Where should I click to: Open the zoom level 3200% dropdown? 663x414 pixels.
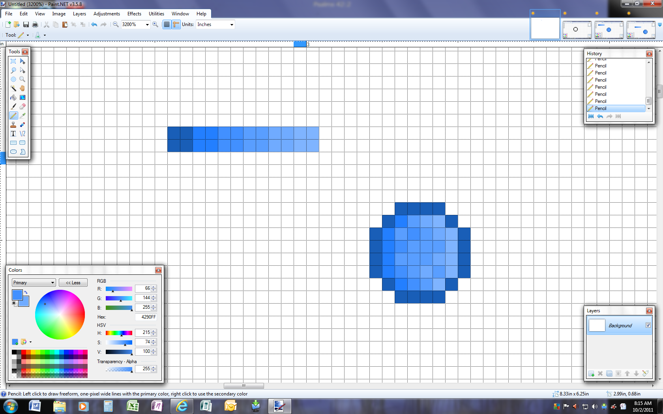click(147, 24)
